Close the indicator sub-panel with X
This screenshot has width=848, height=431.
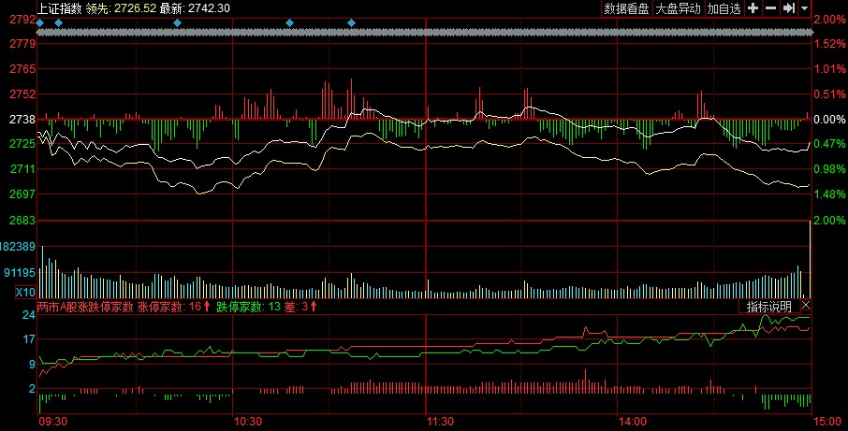806,306
